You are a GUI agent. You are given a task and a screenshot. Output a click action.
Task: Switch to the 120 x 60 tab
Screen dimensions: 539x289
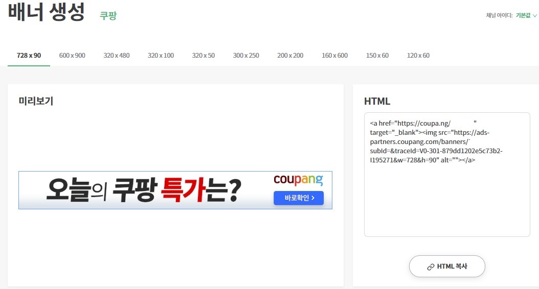(418, 55)
